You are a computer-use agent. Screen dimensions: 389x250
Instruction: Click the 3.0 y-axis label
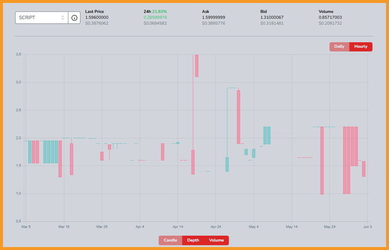point(18,82)
